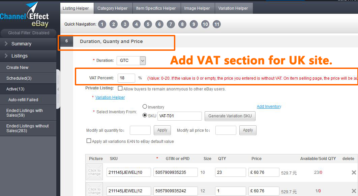The image size is (358, 196).
Task: Edit QTY field with value 1
Action: 231,191
